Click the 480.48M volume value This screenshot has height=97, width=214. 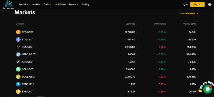click(192, 55)
